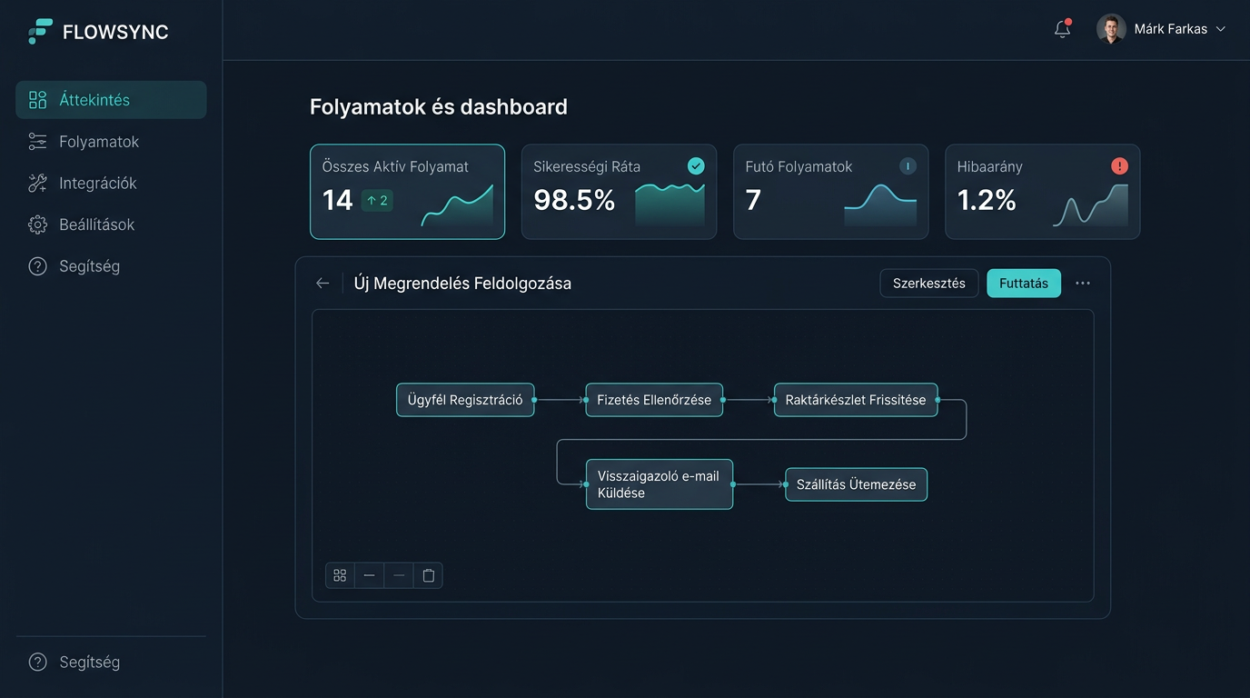The image size is (1250, 698).
Task: Click the Szerkesztés button
Action: [x=929, y=284]
